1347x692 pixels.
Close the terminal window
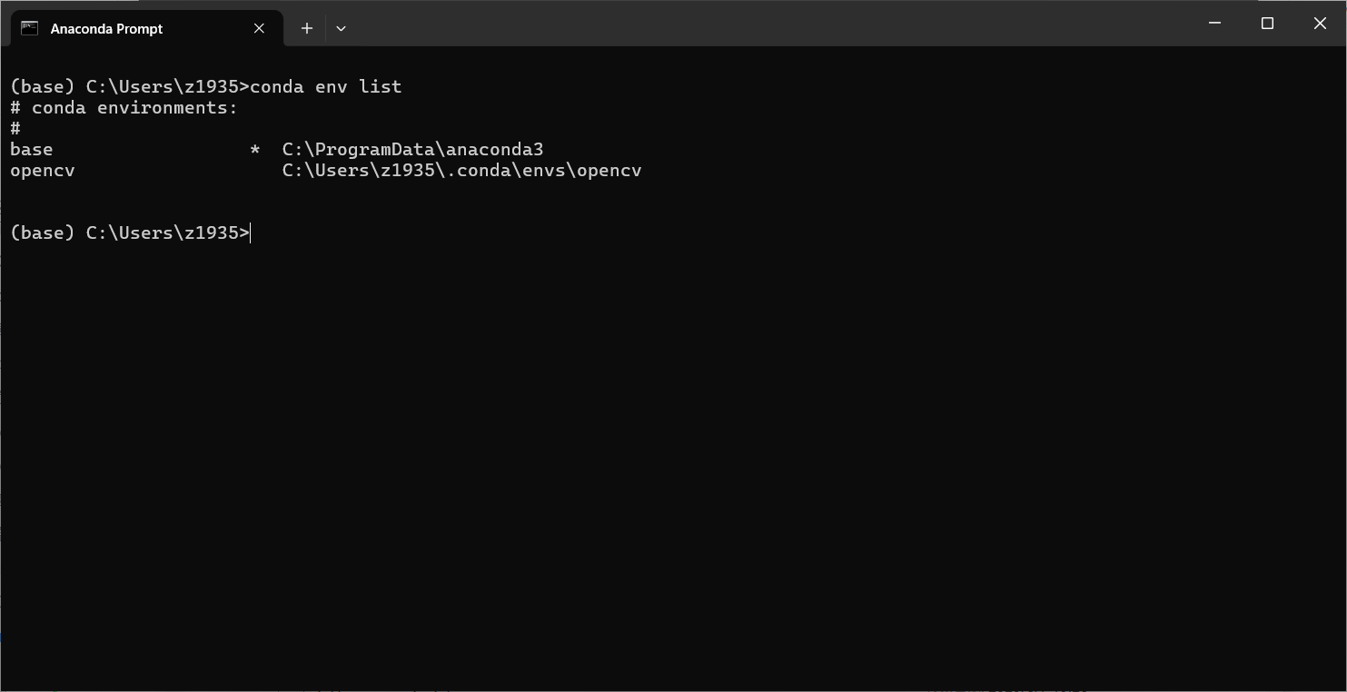(x=1320, y=23)
